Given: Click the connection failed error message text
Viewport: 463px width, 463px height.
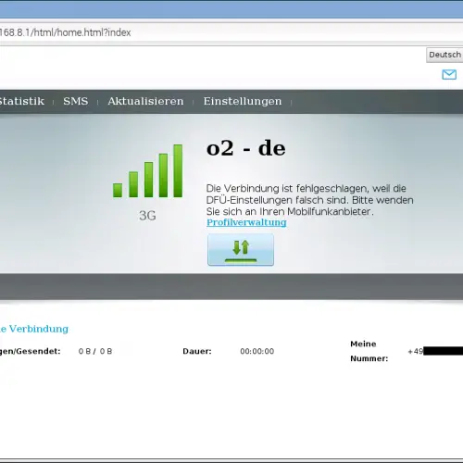Looking at the screenshot, I should (x=309, y=200).
